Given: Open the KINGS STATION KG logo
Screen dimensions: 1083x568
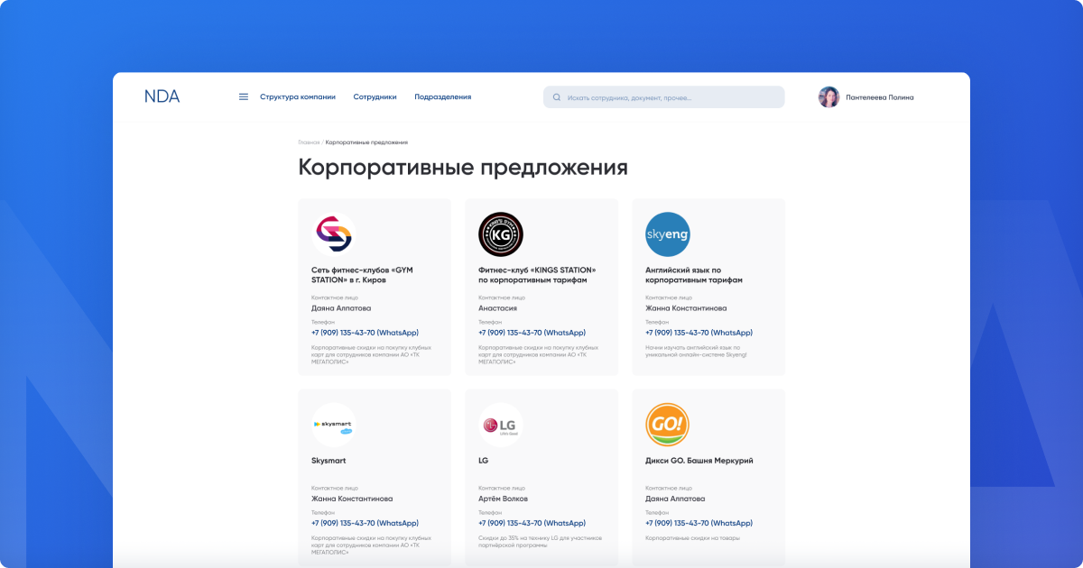Looking at the screenshot, I should coord(501,234).
